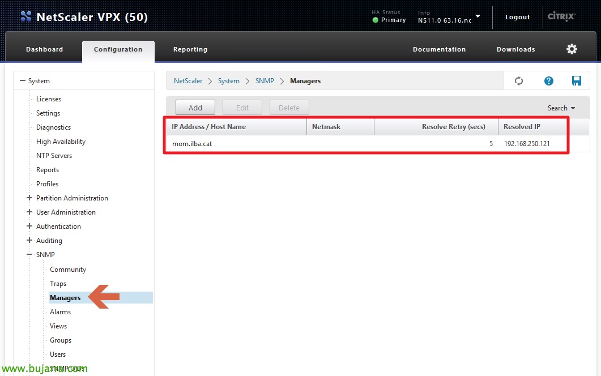Click the resolved IP 192.168.250.121 cell
The height and width of the screenshot is (376, 601).
pos(527,144)
